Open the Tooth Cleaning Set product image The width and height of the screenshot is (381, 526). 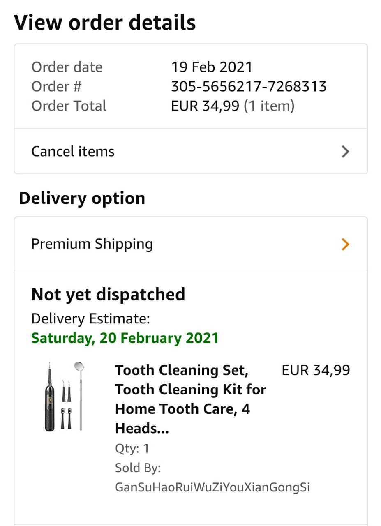65,396
